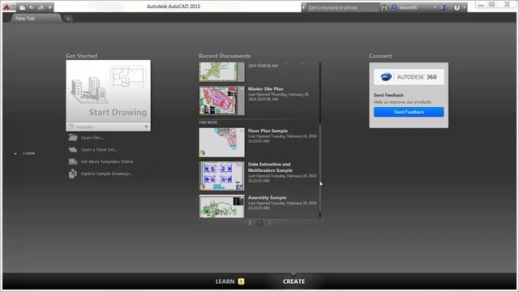Open the top map drawing thumbnail
Image resolution: width=519 pixels, height=292 pixels.
[x=221, y=72]
